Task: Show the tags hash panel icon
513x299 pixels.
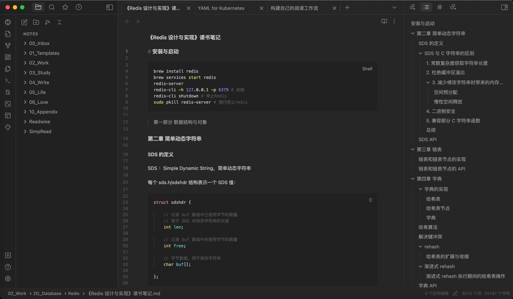Action: pos(440,7)
